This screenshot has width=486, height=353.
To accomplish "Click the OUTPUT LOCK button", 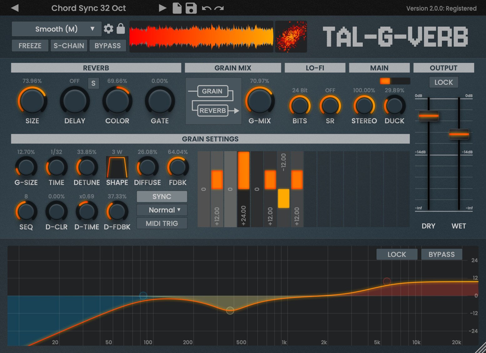I will point(443,82).
